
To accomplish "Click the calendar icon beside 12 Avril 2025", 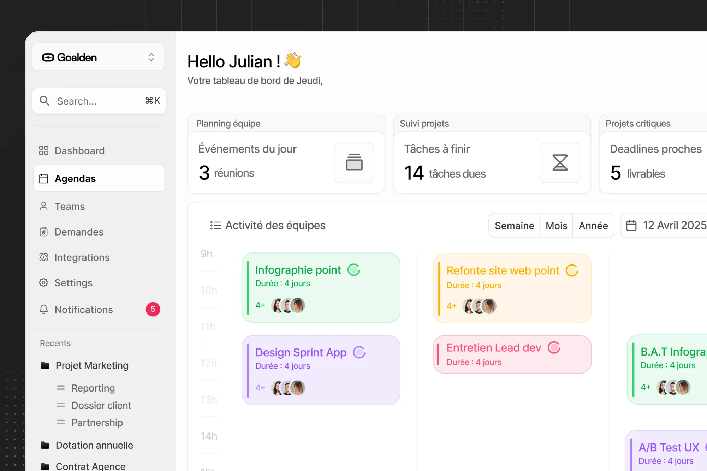I will pyautogui.click(x=631, y=226).
